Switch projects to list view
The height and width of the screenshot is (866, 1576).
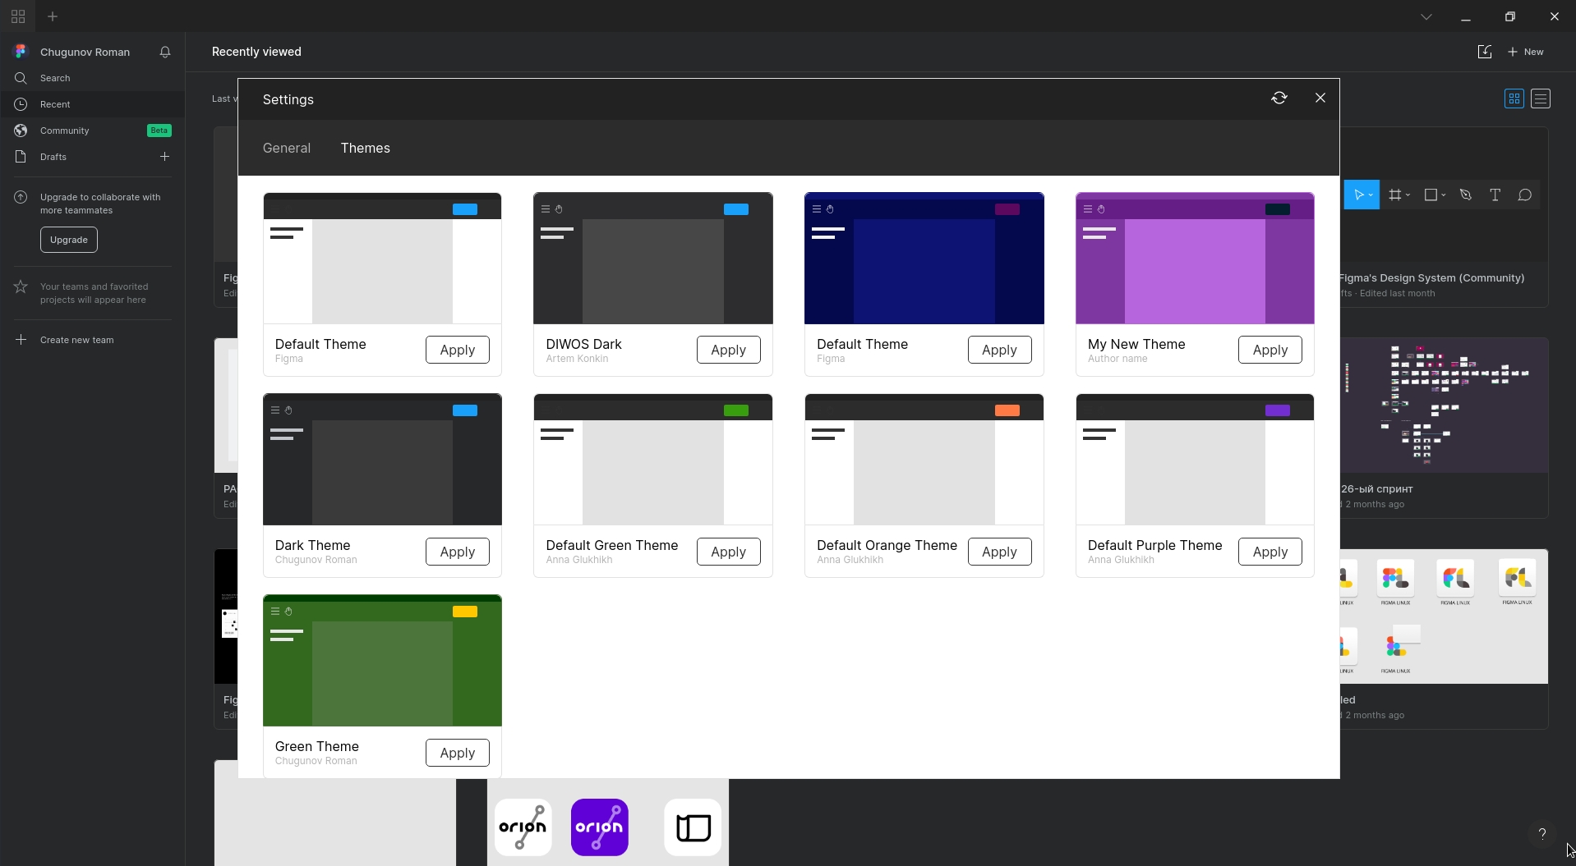(x=1541, y=99)
